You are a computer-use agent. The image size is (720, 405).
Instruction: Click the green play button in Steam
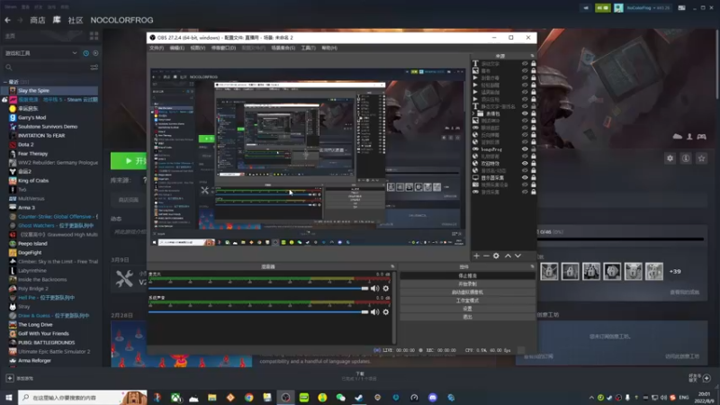coord(129,161)
